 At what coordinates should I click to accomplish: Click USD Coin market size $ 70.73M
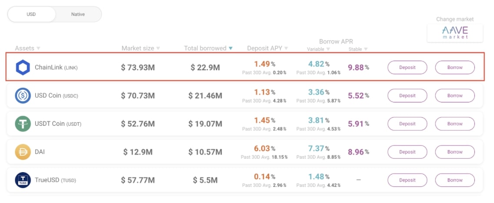pos(138,95)
